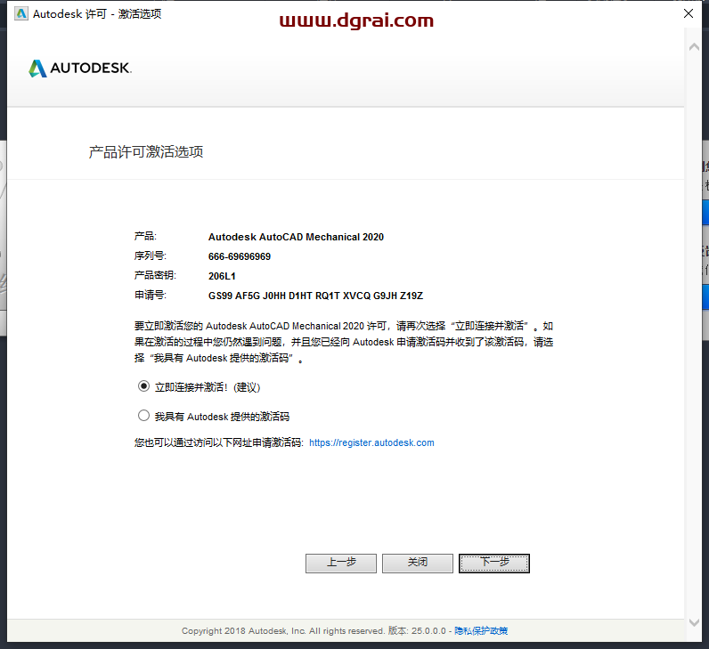
Task: Click the 下一步 (Next) button
Action: [494, 564]
